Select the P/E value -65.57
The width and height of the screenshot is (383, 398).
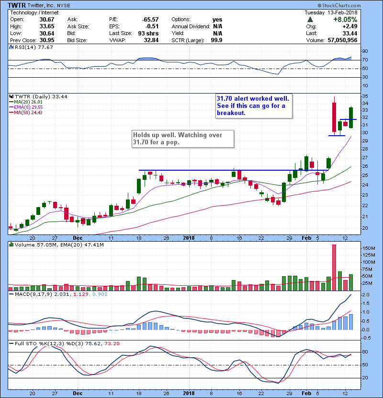pos(150,20)
